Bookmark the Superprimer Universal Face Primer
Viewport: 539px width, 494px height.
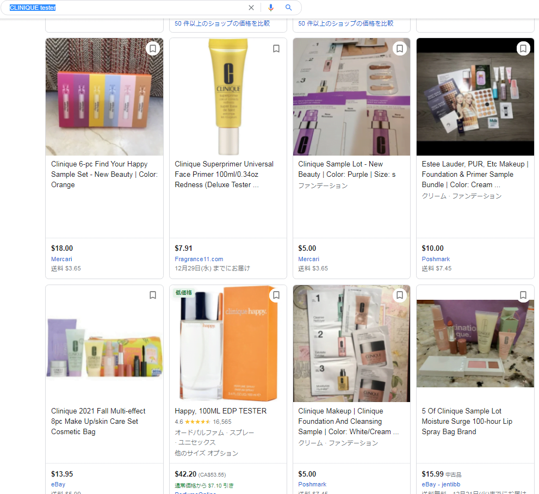[276, 48]
